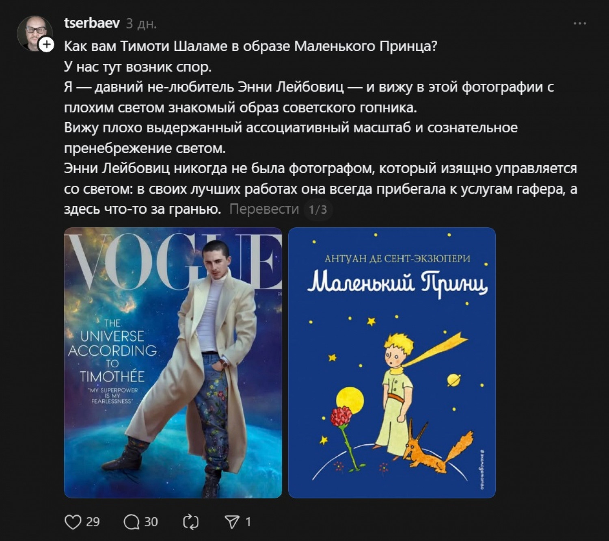Share post with paper plane icon

coord(232,522)
